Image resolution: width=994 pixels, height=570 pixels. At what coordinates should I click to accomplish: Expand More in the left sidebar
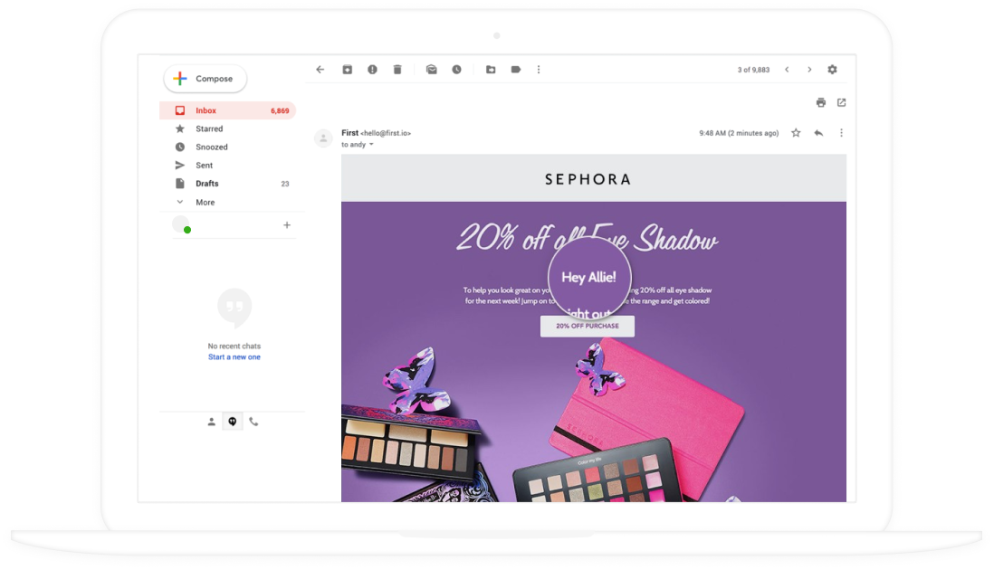[205, 203]
